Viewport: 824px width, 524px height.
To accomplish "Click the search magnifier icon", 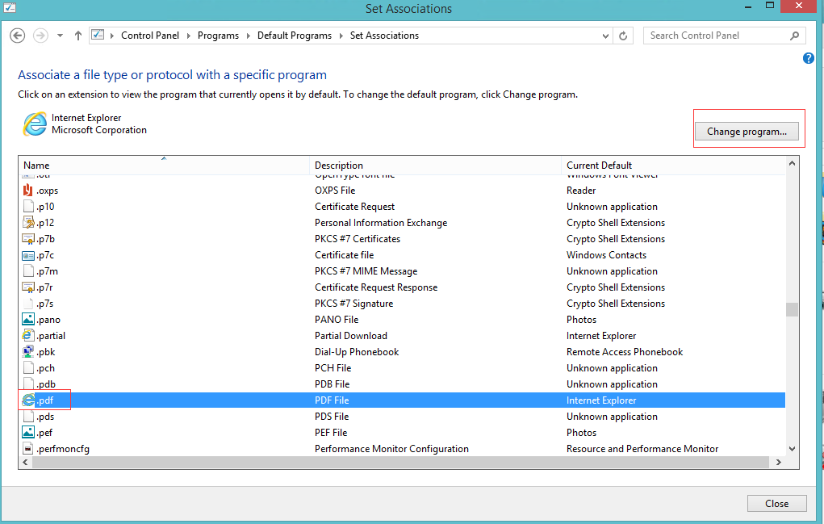I will [x=795, y=36].
